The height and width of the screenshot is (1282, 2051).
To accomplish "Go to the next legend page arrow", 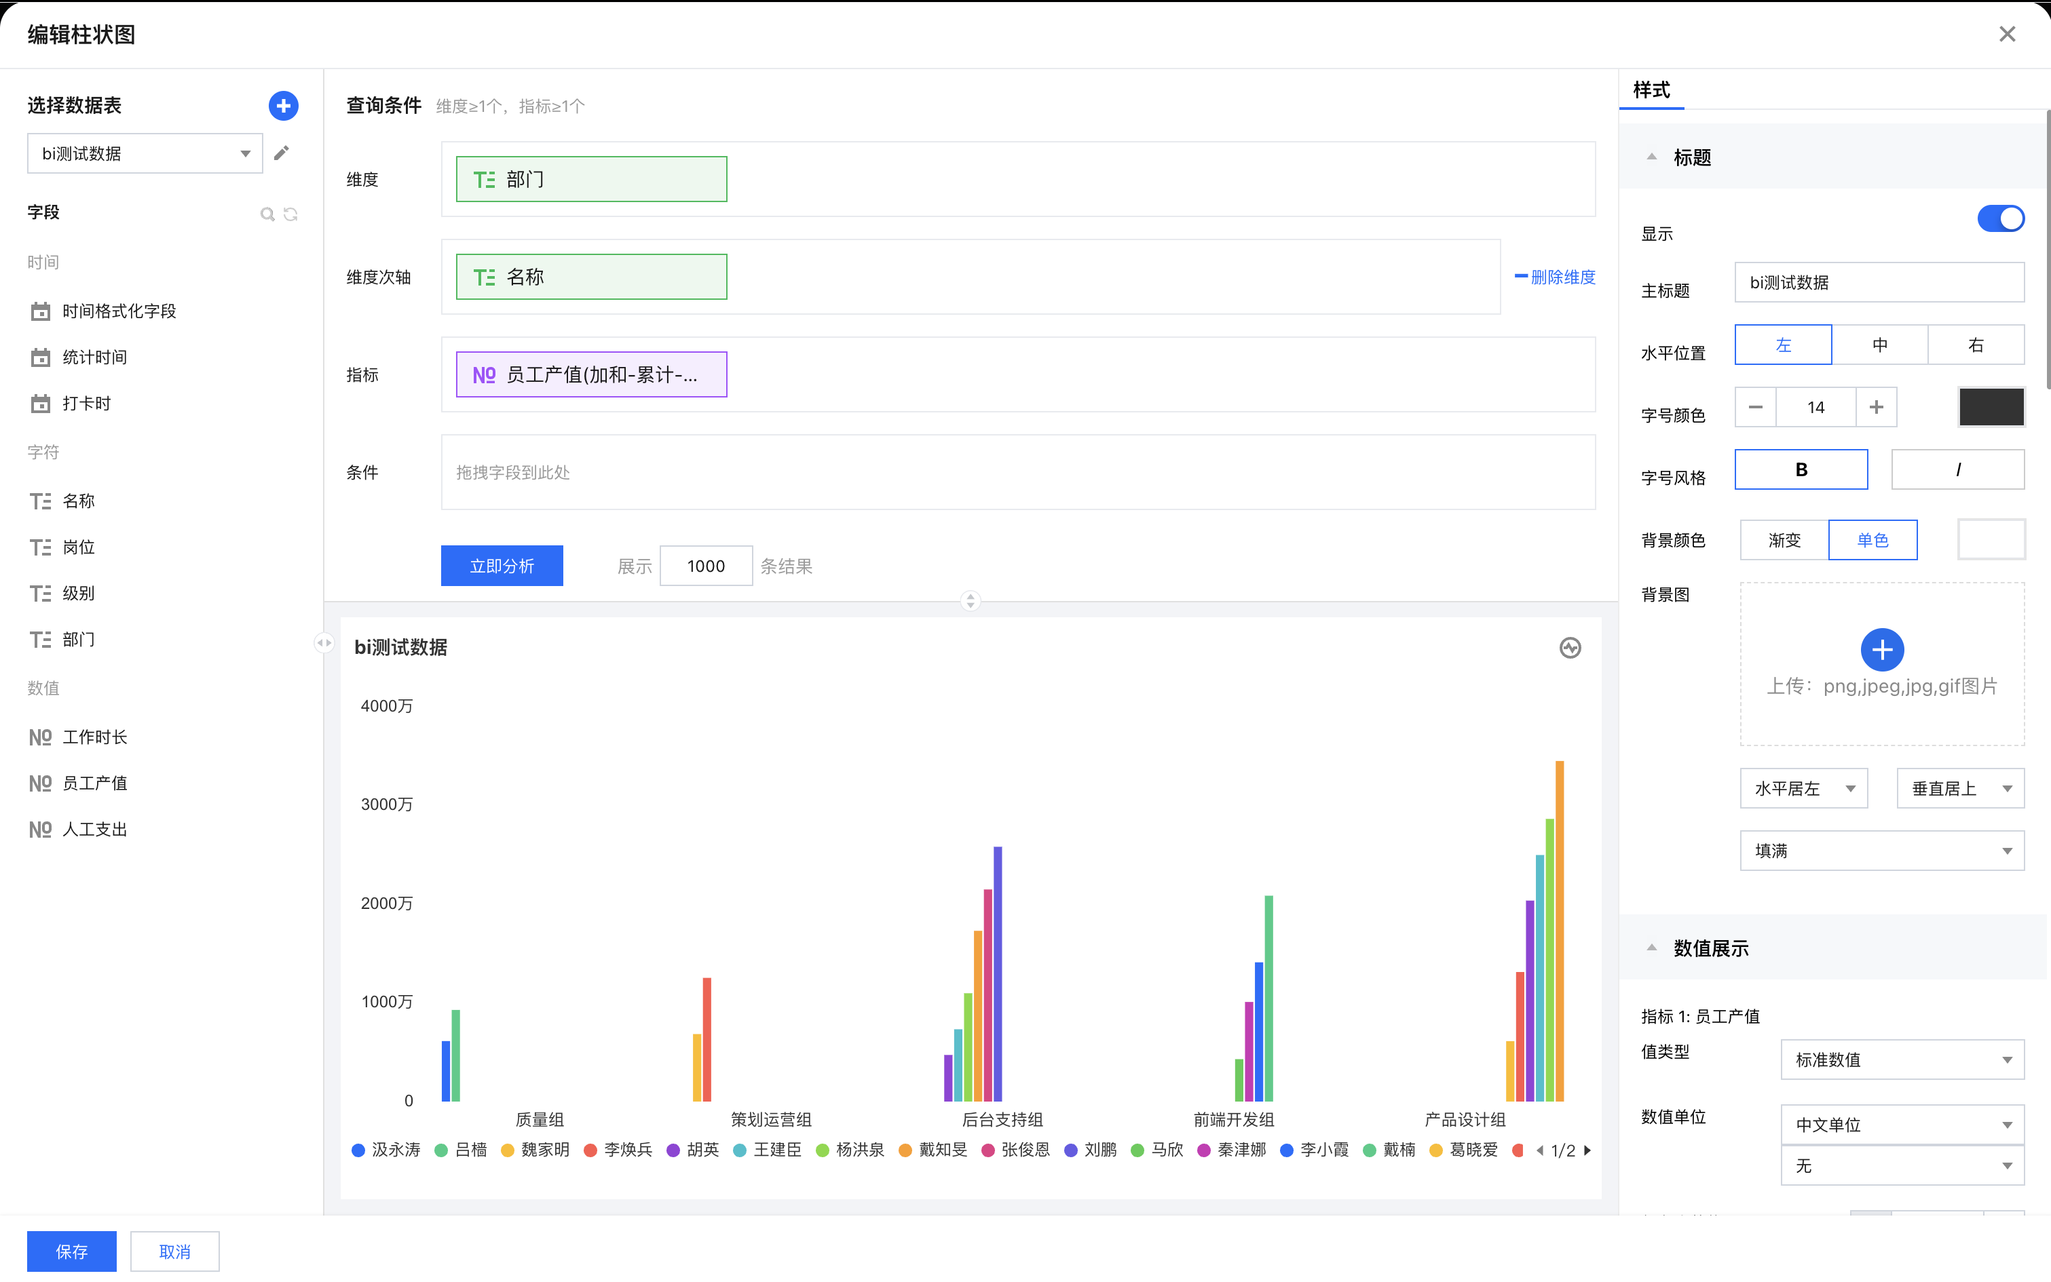I will (1588, 1150).
